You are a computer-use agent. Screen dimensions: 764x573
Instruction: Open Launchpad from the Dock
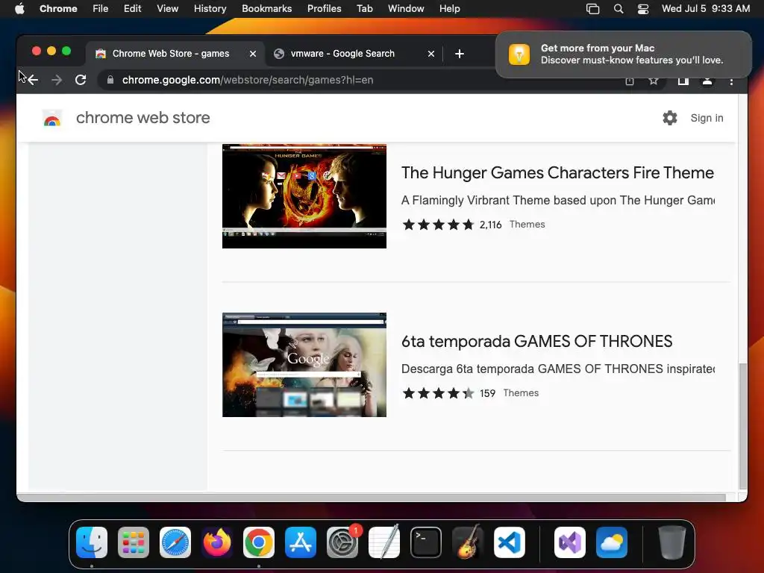pos(134,542)
